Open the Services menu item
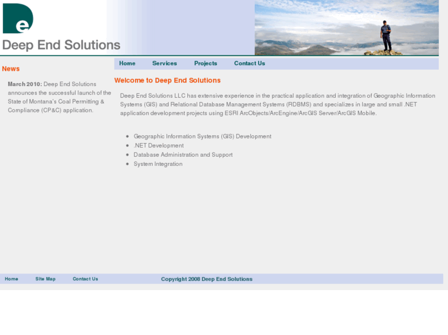This screenshot has height=335, width=448. (165, 63)
